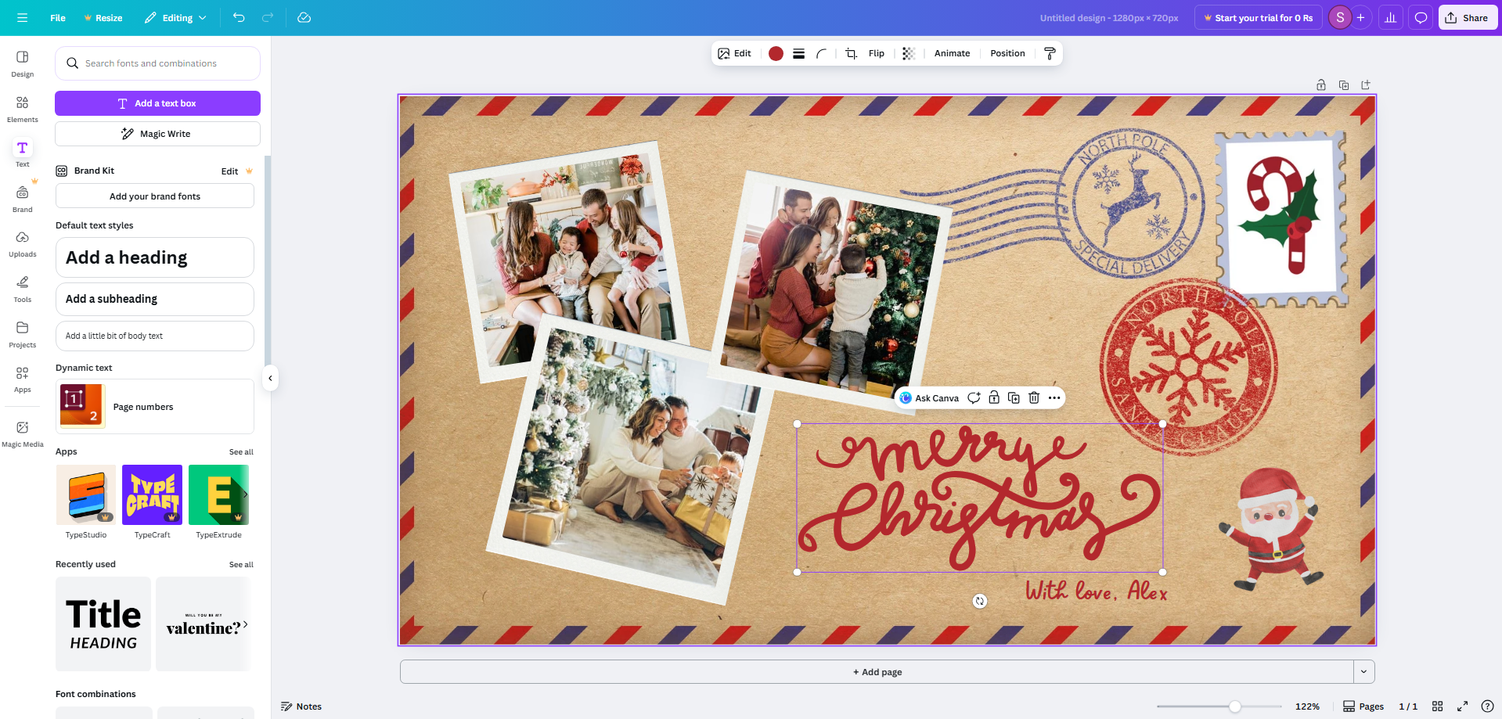Screen dimensions: 1502x719
Task: Click the red text color swatch
Action: click(776, 53)
